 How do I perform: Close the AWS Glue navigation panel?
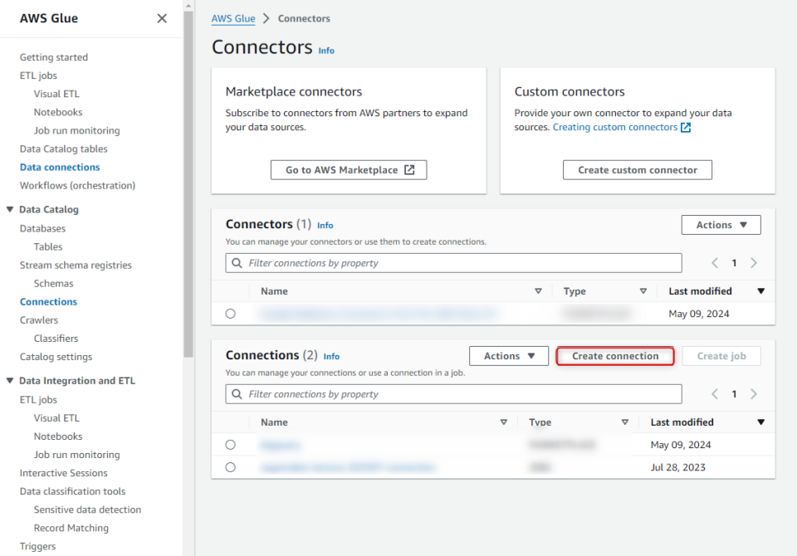pos(162,18)
